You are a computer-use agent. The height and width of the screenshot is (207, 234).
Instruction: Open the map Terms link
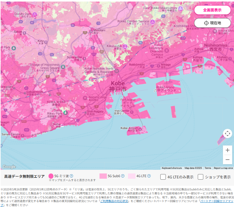(x=208, y=168)
